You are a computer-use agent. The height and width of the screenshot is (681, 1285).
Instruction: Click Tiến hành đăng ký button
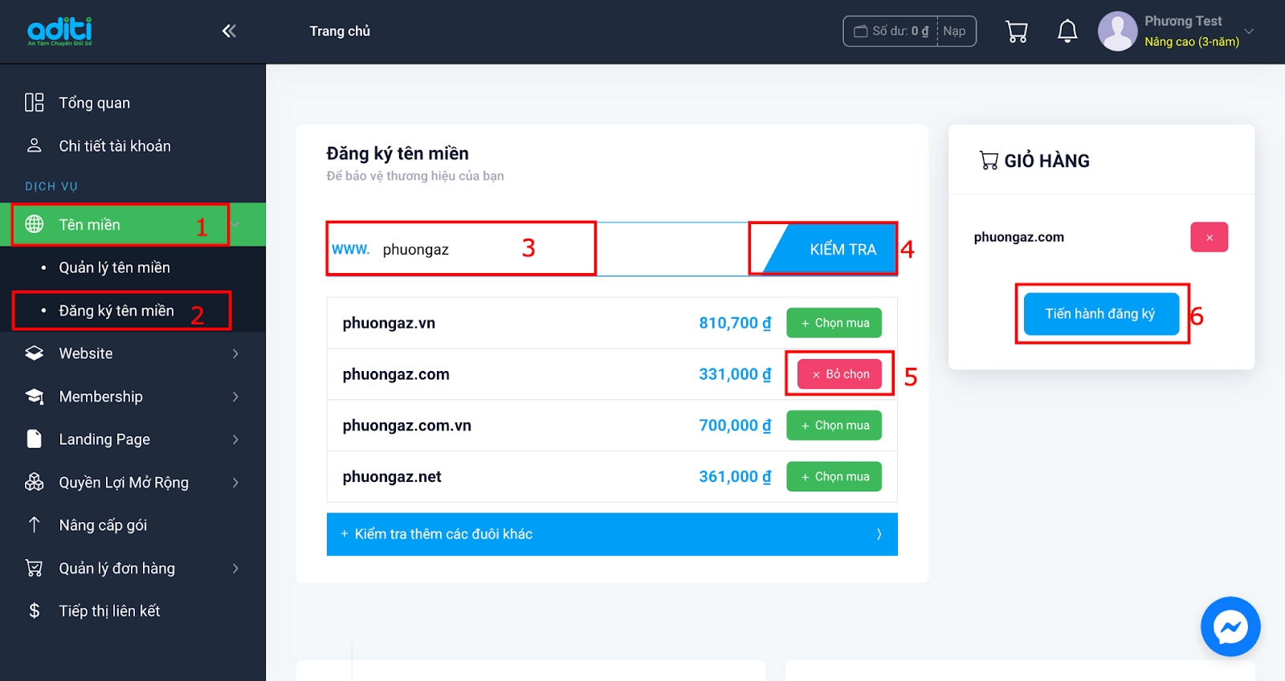click(1100, 314)
